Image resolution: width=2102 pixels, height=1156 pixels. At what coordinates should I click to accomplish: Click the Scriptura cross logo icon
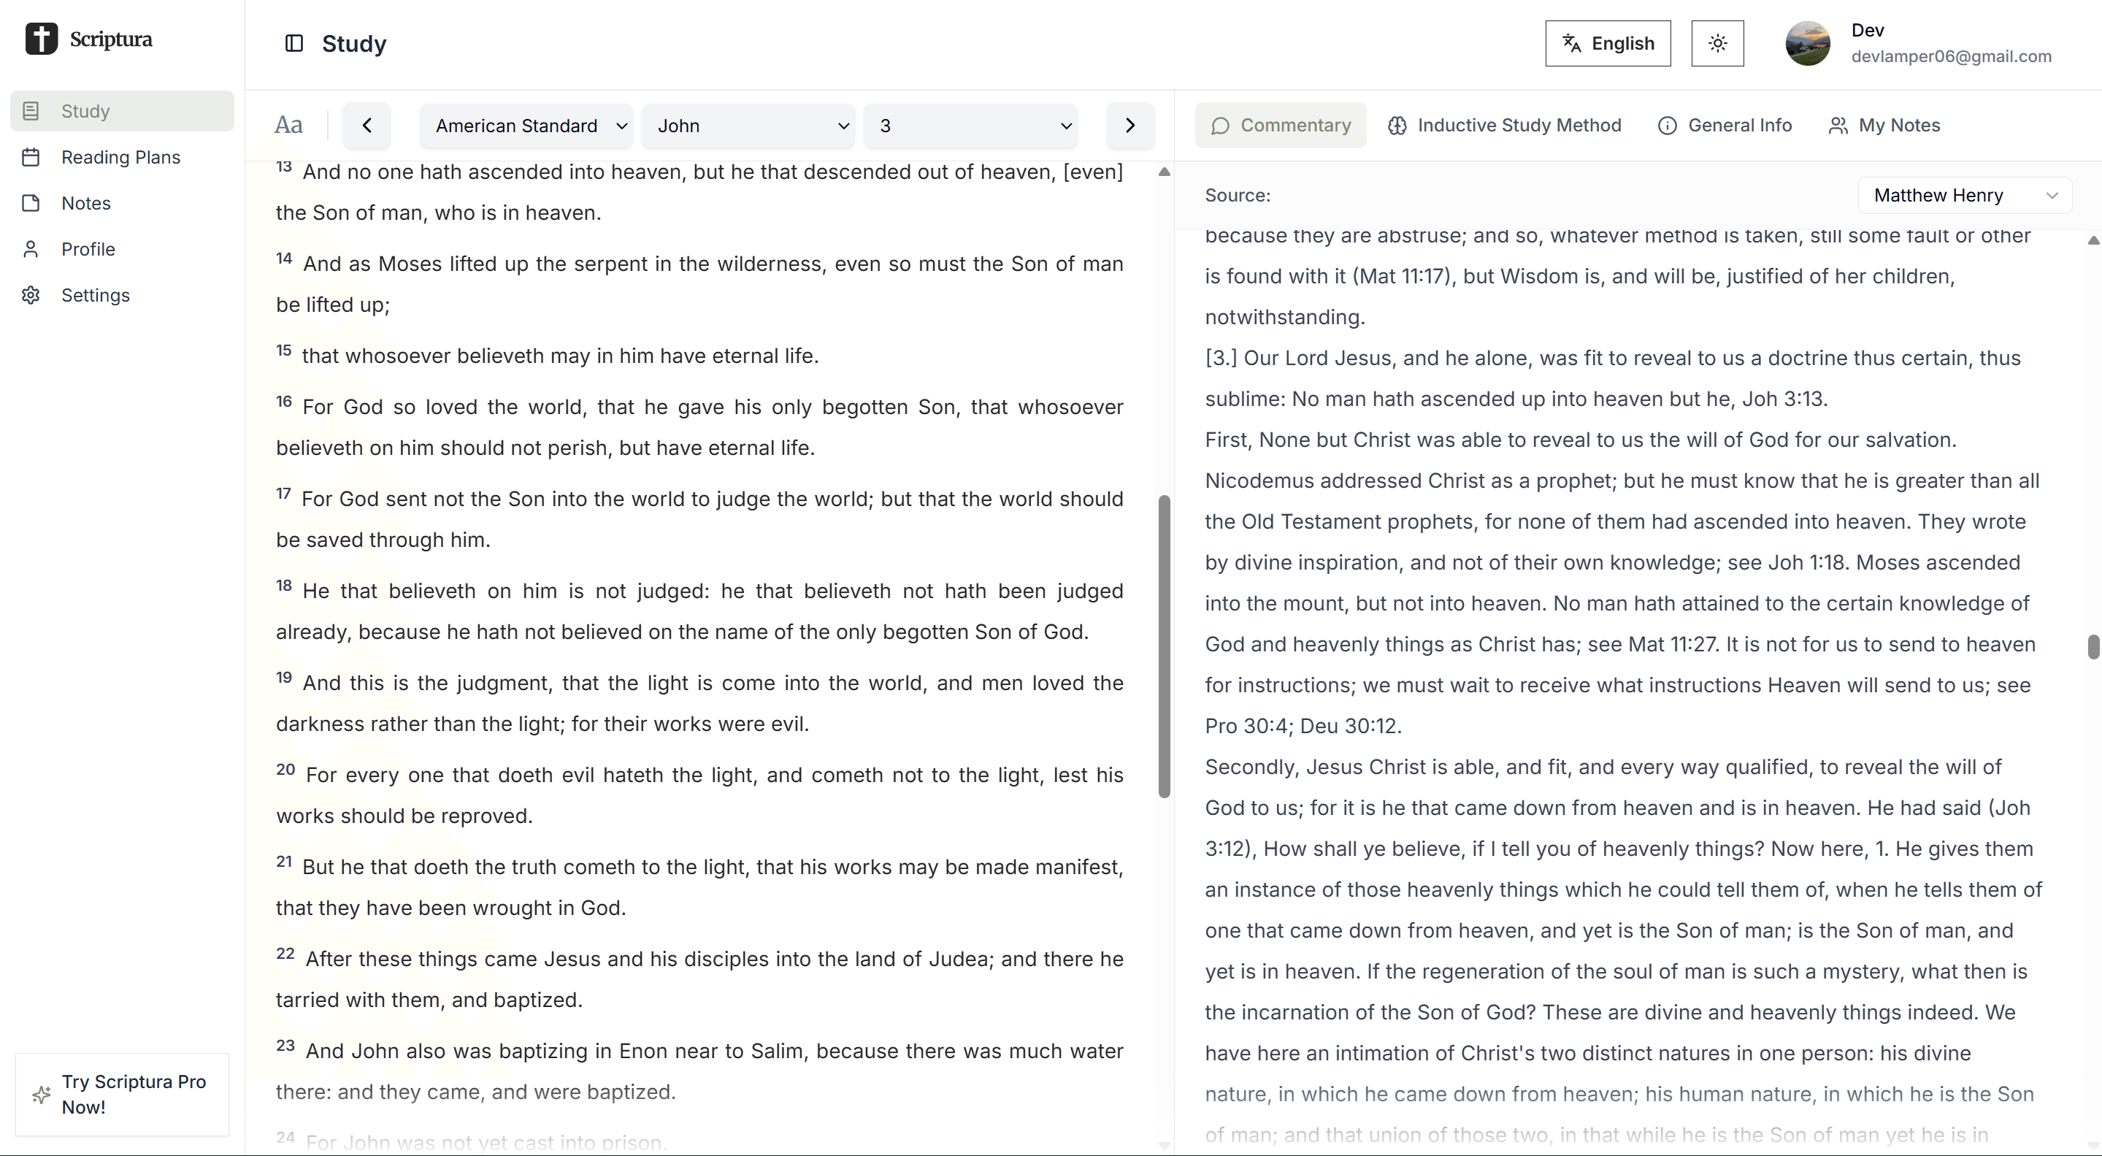[x=41, y=39]
